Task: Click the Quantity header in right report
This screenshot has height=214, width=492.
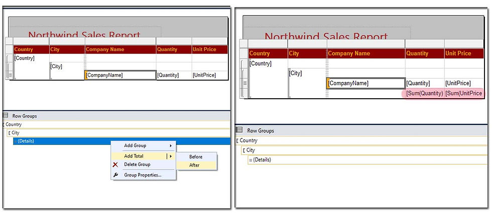Action: (x=425, y=54)
